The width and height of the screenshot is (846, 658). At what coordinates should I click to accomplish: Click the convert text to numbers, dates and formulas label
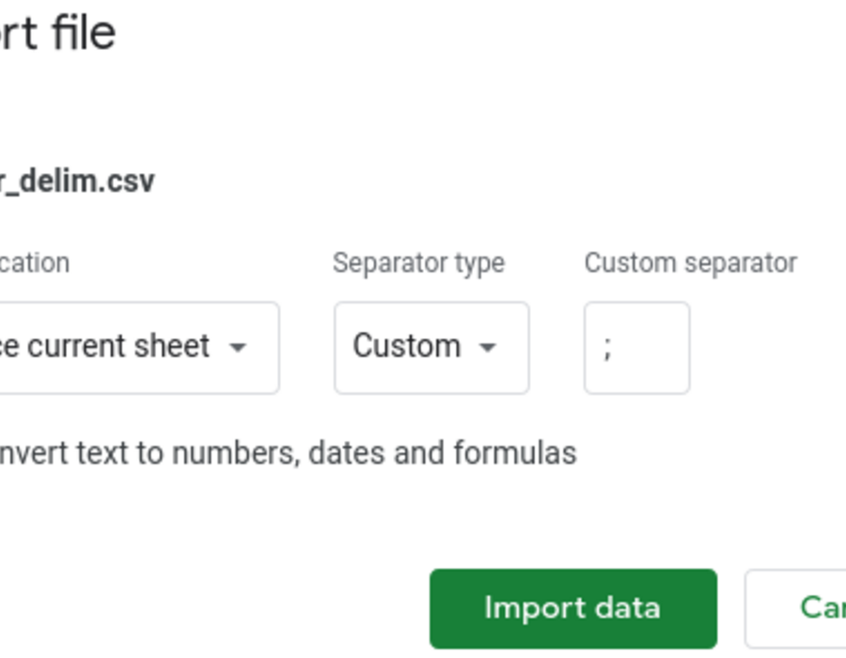click(289, 452)
